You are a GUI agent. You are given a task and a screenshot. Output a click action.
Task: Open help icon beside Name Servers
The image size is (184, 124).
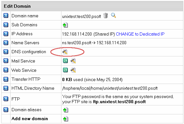pos(6,43)
